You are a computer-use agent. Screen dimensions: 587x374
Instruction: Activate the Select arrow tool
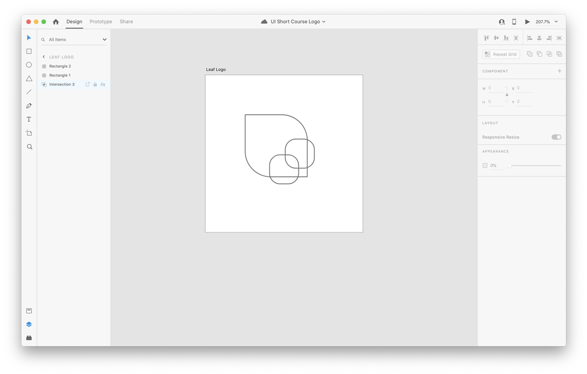29,38
